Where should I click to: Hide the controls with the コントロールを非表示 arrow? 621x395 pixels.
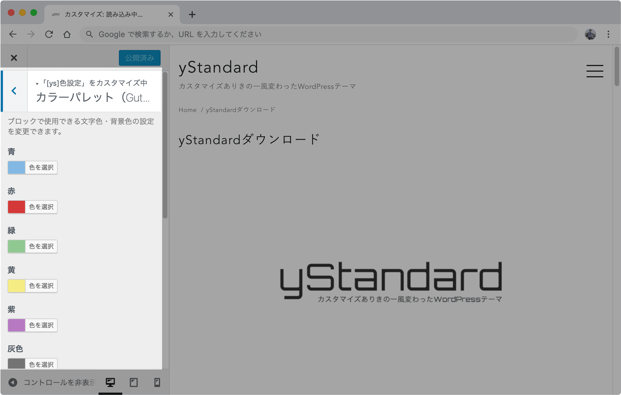pyautogui.click(x=13, y=383)
